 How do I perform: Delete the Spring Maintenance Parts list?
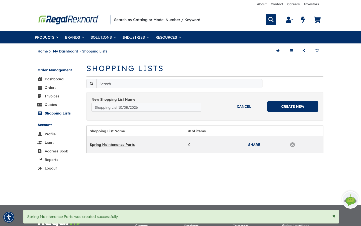(293, 145)
